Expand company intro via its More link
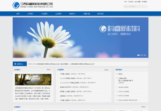161x111 pixels. 49,70
